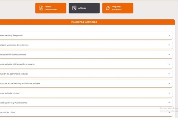Expand Reproducción de Documentos chevron
The height and width of the screenshot is (118, 178).
click(169, 55)
